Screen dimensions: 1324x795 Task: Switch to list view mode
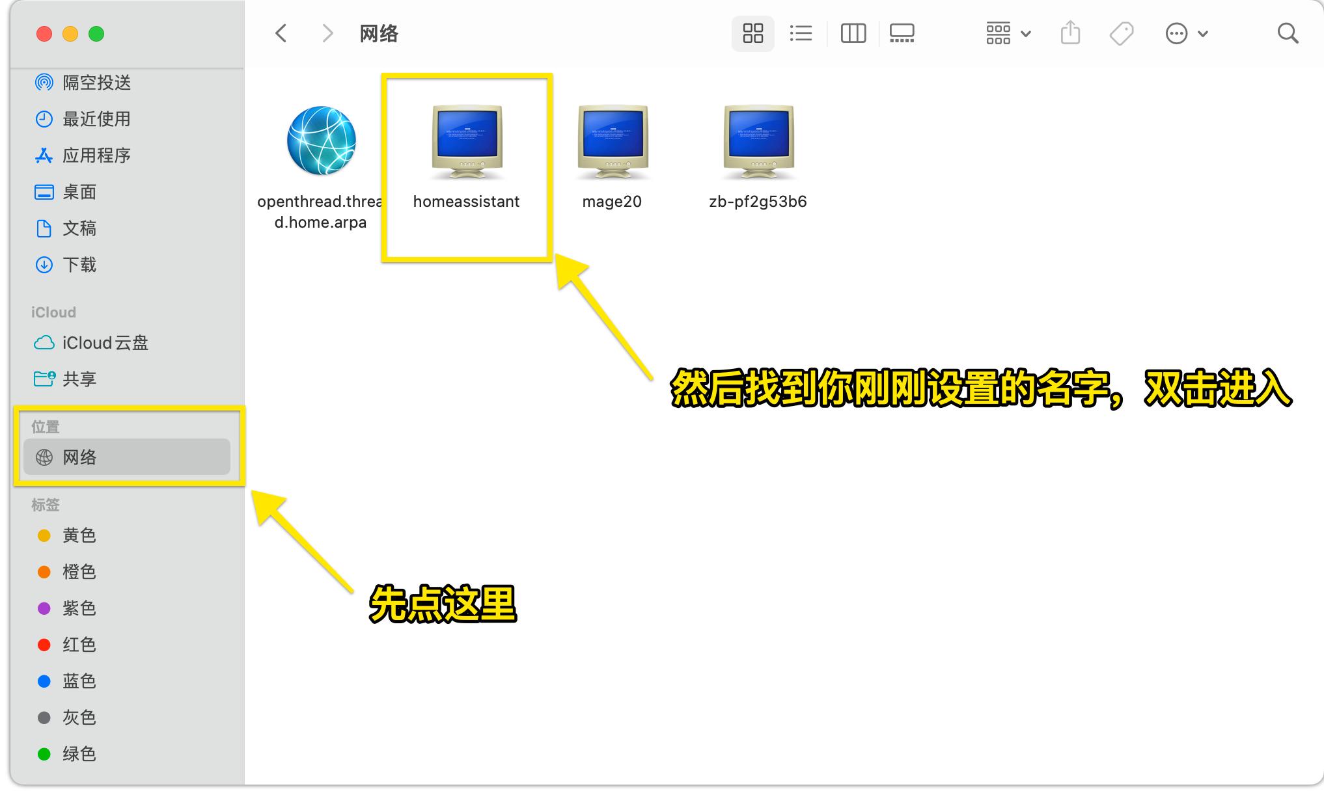tap(801, 33)
